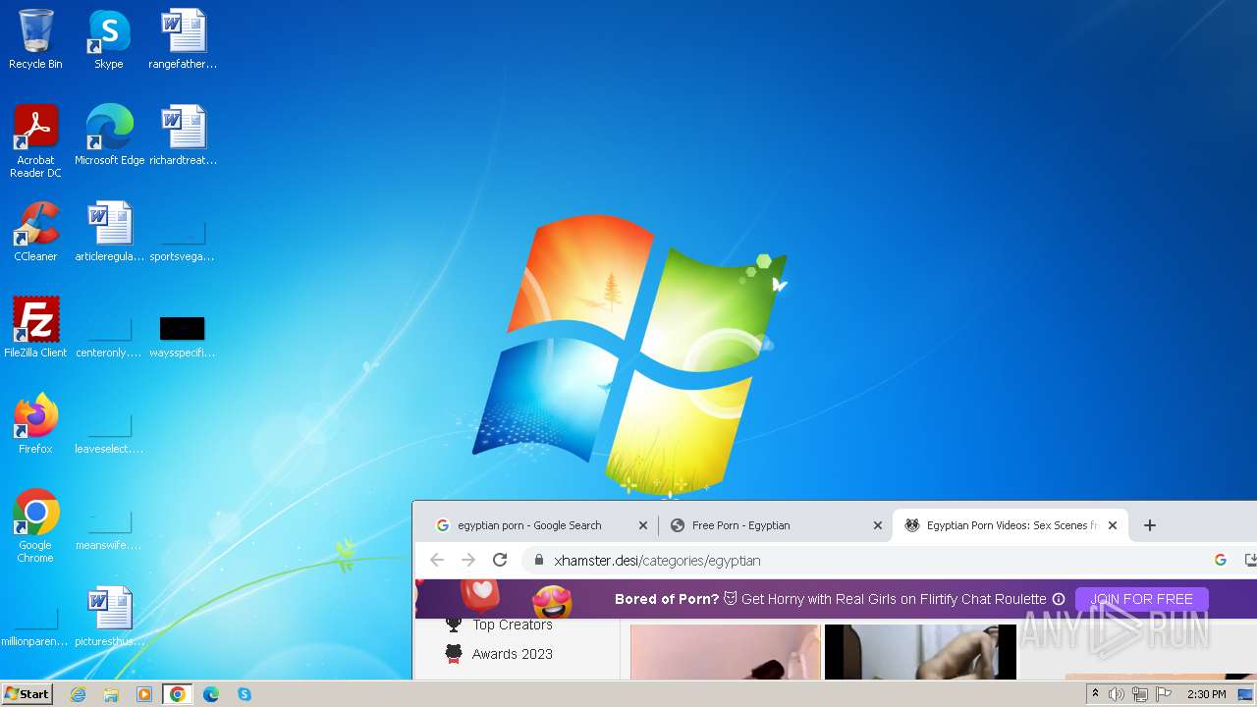Go back in Chrome
The width and height of the screenshot is (1257, 707).
coord(437,560)
